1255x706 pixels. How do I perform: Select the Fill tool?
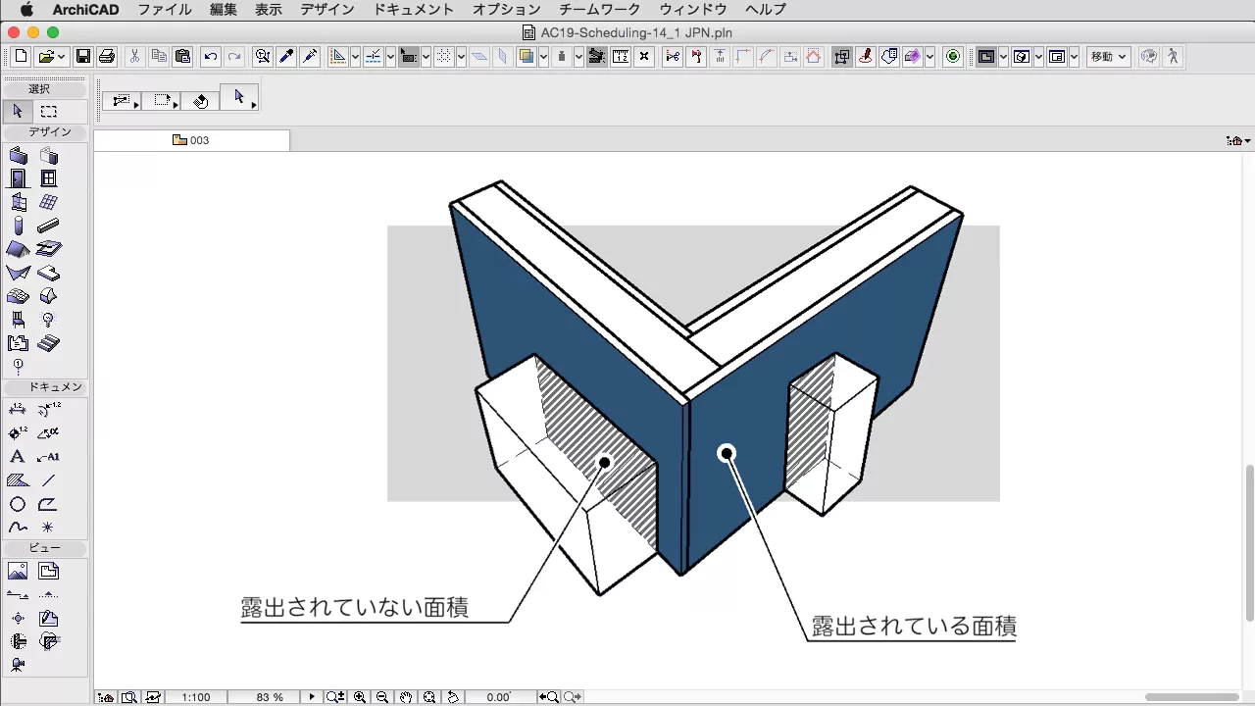click(x=18, y=480)
